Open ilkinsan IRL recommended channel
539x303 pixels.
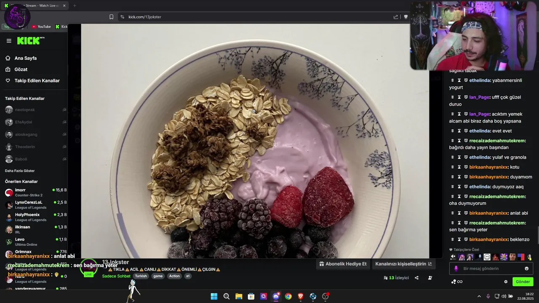point(35,229)
